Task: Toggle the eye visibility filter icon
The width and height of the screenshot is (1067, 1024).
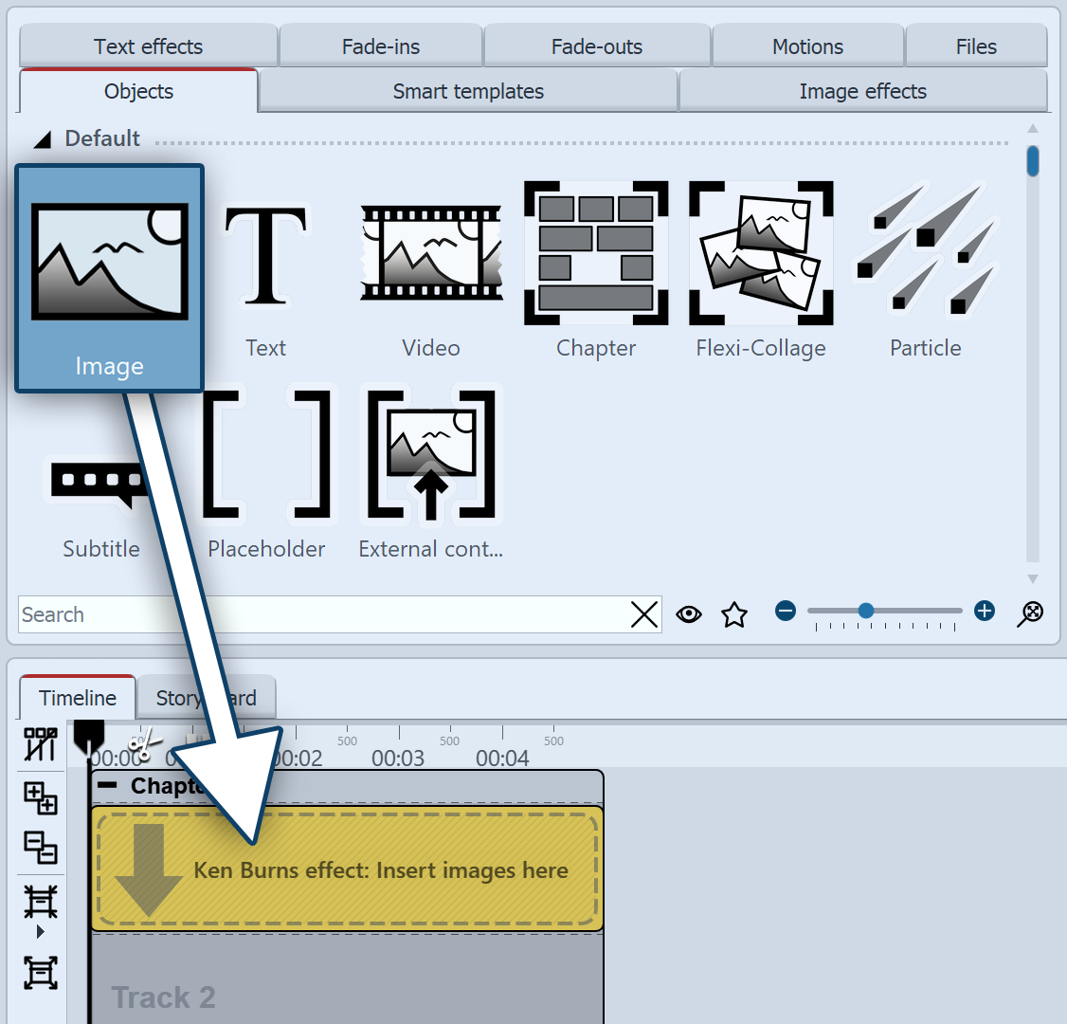Action: click(689, 615)
